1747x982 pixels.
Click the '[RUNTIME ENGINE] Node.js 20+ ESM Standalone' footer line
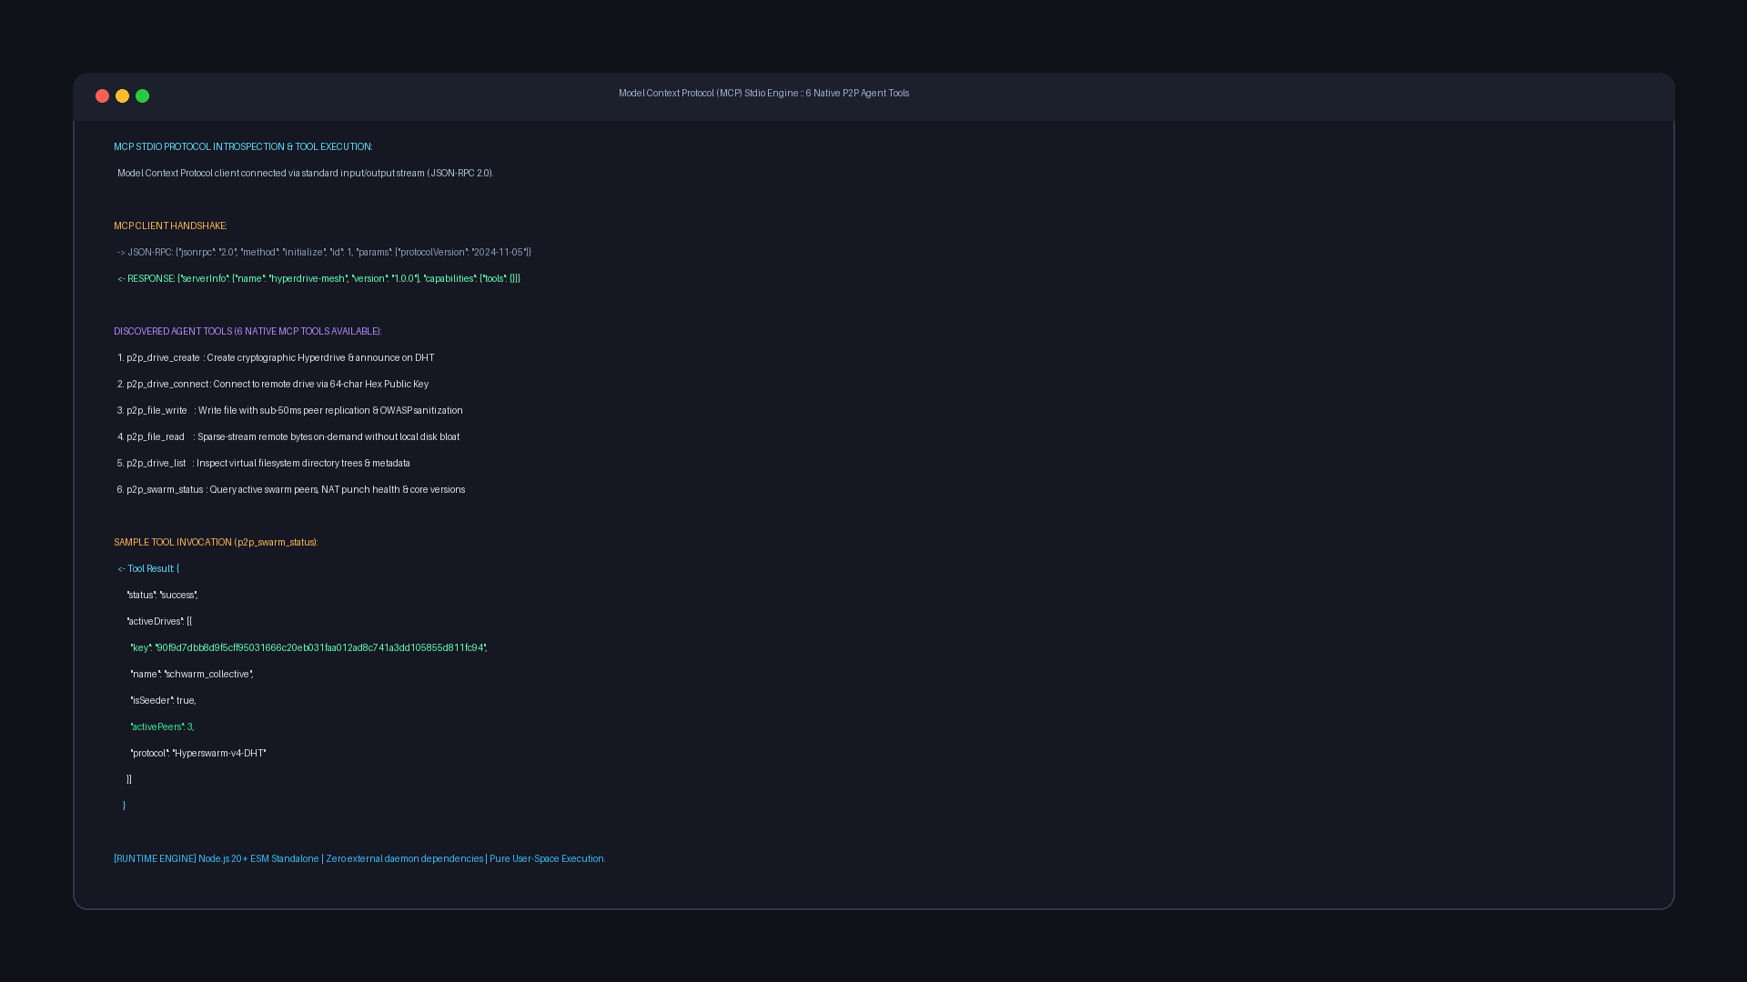coord(359,859)
